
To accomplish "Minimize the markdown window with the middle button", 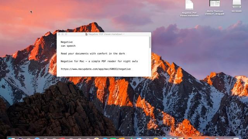I will coord(63,34).
